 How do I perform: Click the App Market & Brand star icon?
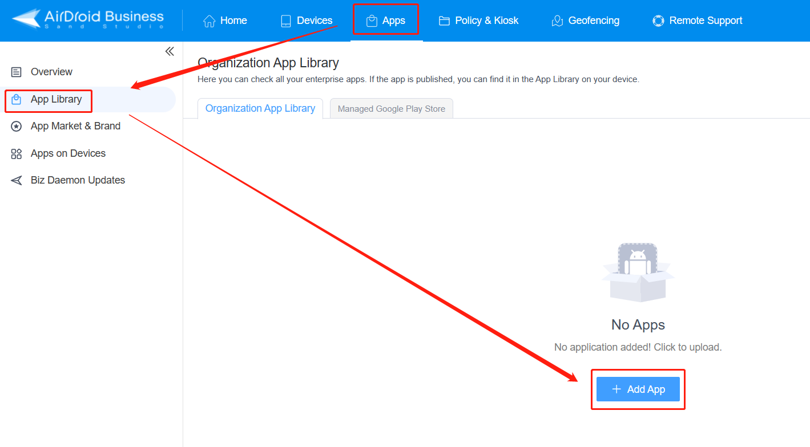[17, 127]
